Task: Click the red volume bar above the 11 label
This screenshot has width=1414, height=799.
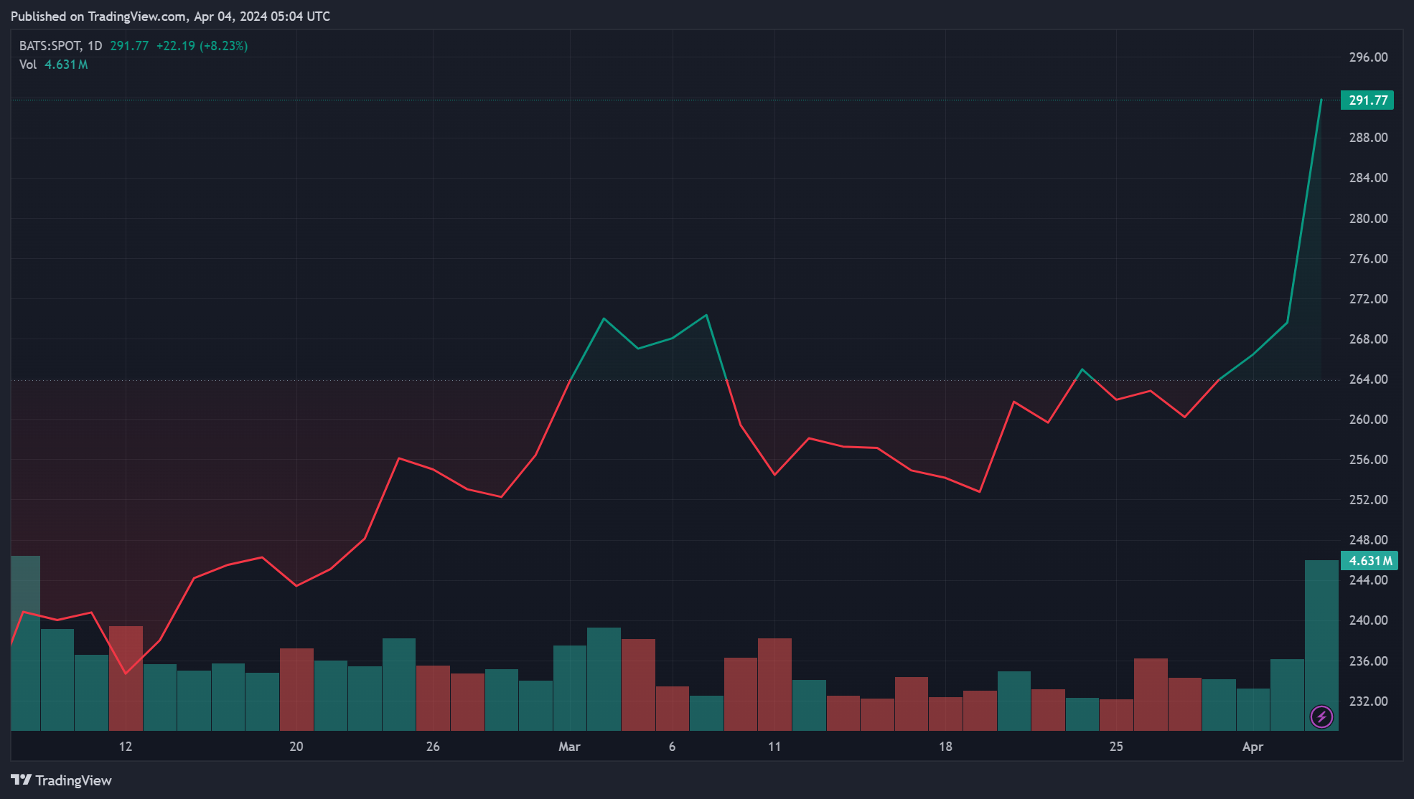Action: 774,685
